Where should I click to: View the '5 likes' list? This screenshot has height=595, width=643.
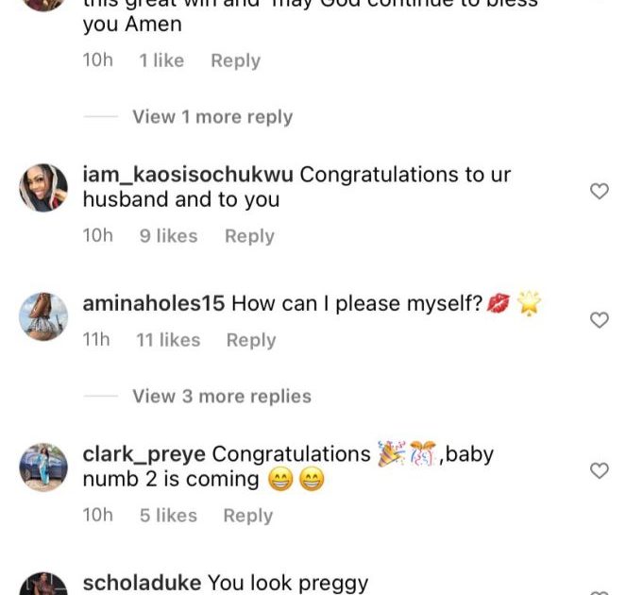point(168,516)
